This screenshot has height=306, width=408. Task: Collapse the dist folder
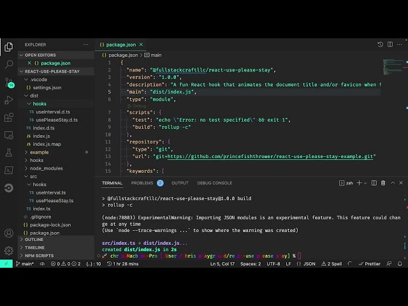pyautogui.click(x=56, y=96)
